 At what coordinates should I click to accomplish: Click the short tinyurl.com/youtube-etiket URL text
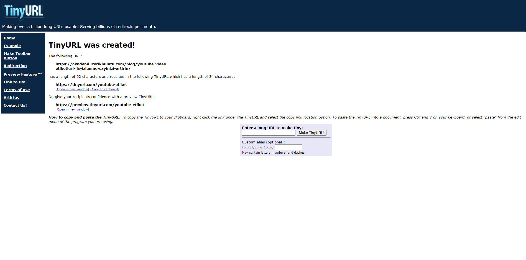(x=91, y=85)
